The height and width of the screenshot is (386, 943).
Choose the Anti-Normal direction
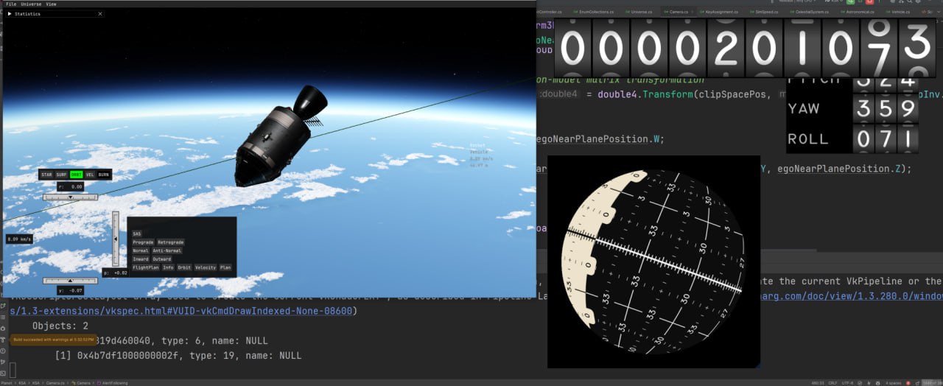[166, 251]
